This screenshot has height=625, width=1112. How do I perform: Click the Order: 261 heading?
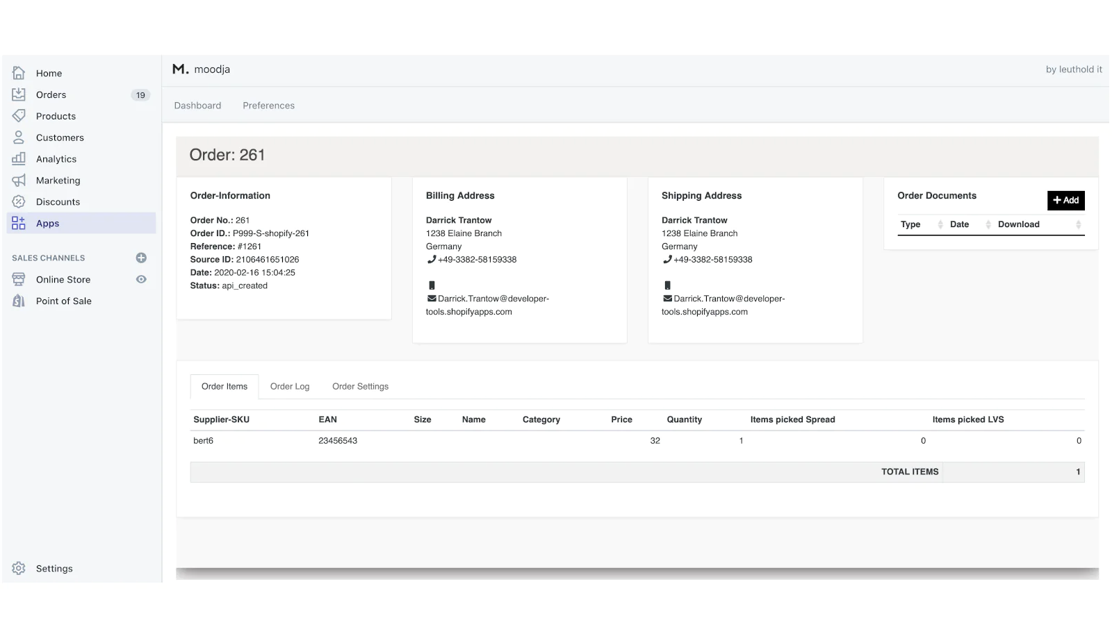point(227,155)
